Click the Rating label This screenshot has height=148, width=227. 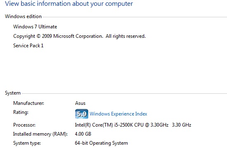[21, 112]
